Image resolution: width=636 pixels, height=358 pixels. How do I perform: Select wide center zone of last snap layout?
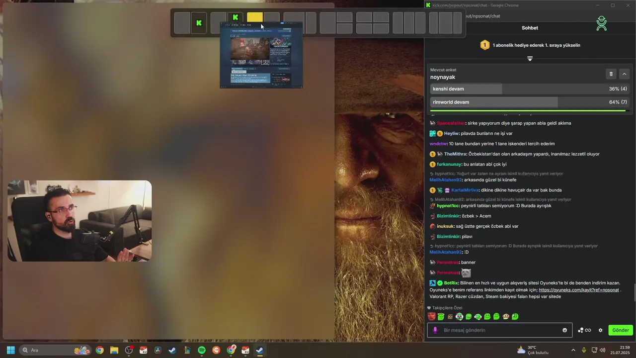coord(445,23)
